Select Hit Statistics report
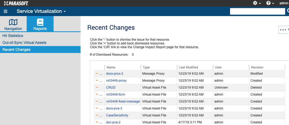Screen dimensions: 289x125 click(13, 36)
